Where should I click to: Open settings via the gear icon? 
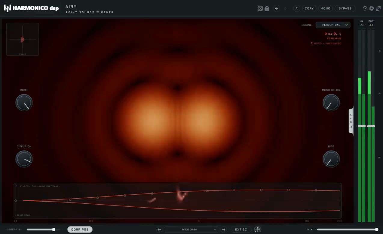coord(372,8)
